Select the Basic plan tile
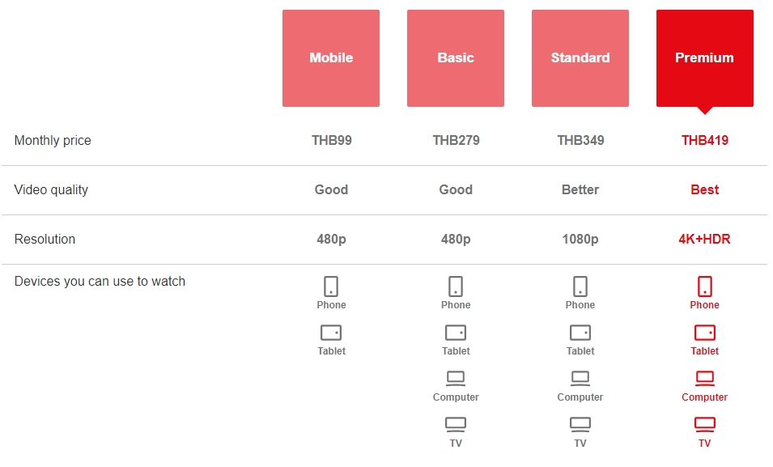 (x=456, y=58)
